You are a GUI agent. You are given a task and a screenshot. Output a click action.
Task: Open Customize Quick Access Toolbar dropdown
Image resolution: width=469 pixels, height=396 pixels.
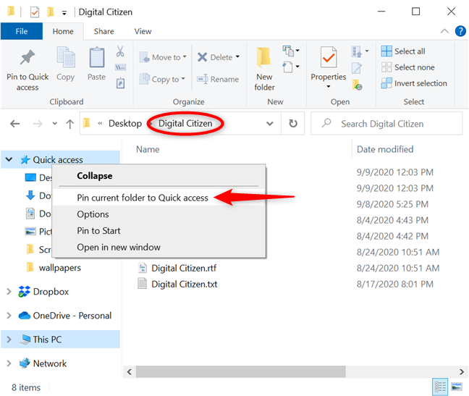64,13
